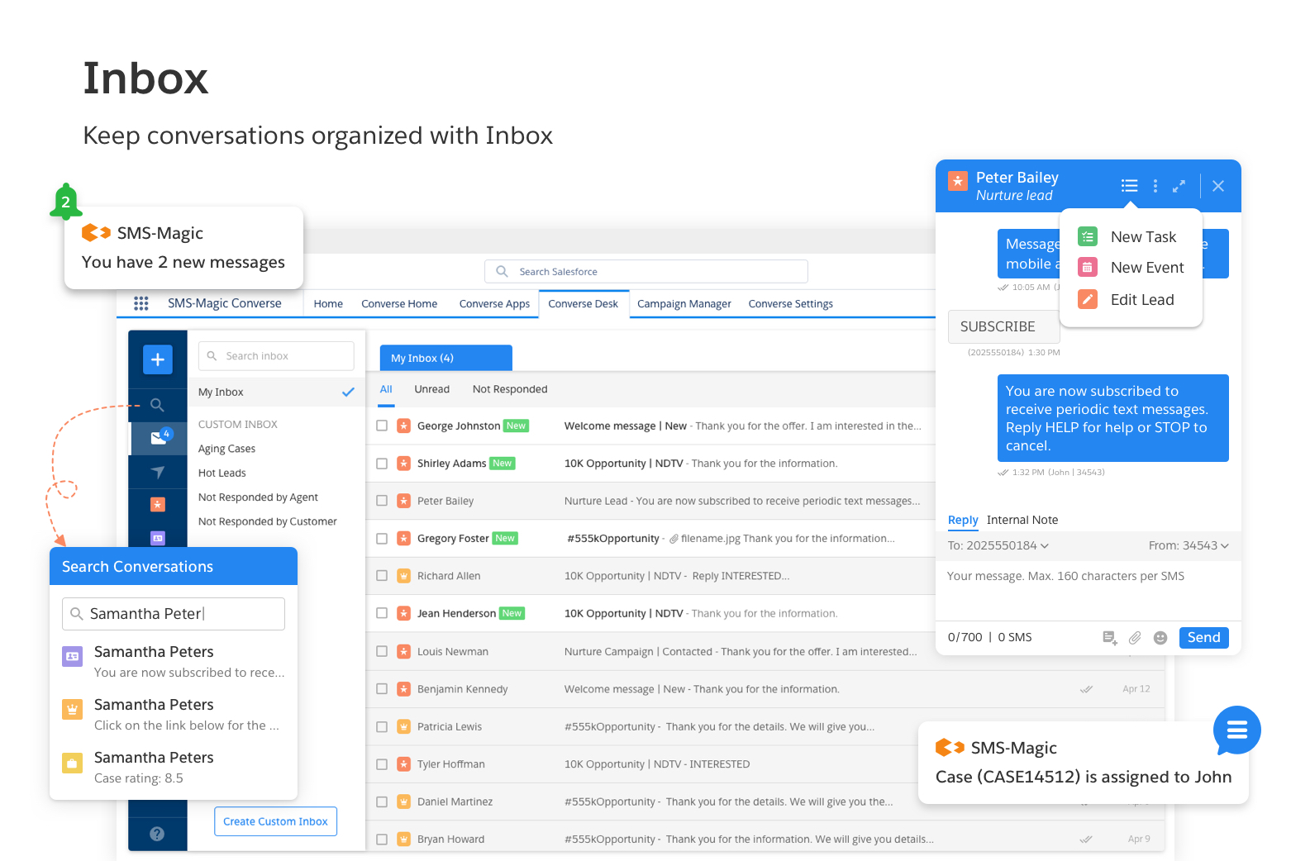Open Aging Cases custom inbox
Image resolution: width=1291 pixels, height=861 pixels.
point(226,449)
